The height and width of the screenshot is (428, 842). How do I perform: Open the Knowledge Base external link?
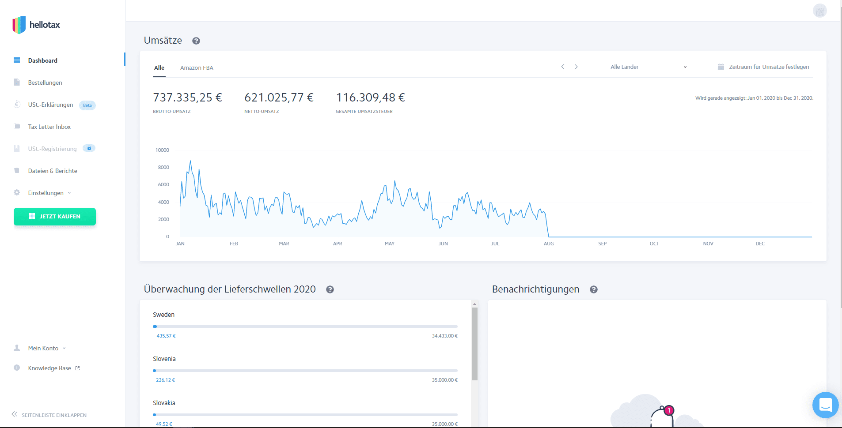pos(53,368)
